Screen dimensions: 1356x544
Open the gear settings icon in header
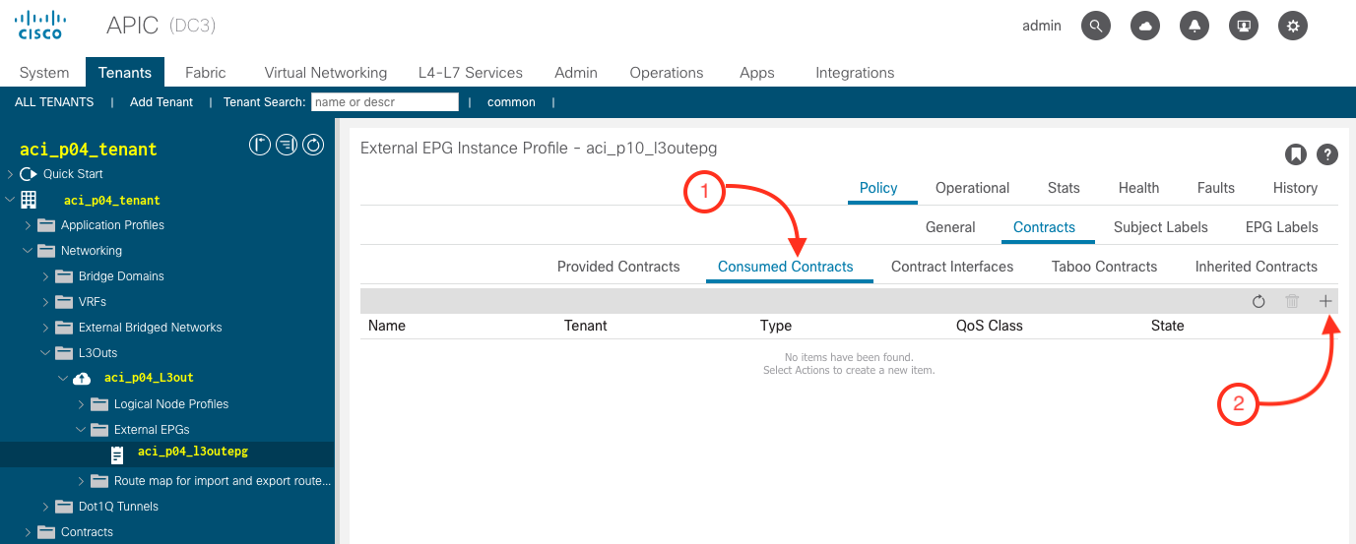pyautogui.click(x=1293, y=27)
